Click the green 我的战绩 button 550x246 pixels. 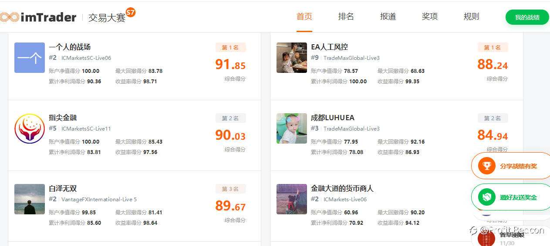pyautogui.click(x=527, y=17)
